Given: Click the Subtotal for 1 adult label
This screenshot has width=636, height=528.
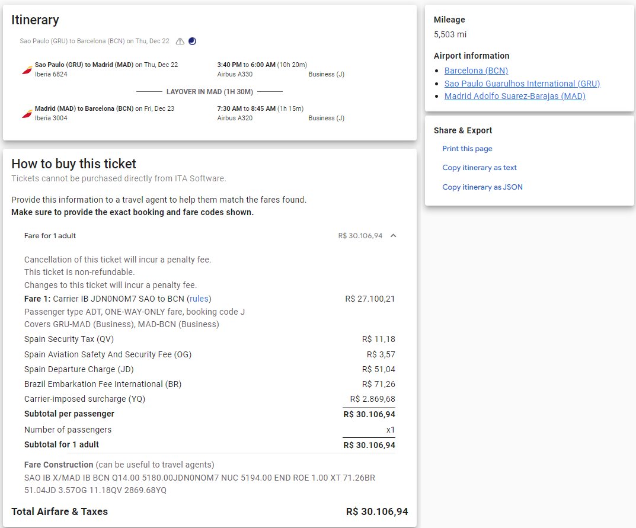Looking at the screenshot, I should tap(62, 444).
